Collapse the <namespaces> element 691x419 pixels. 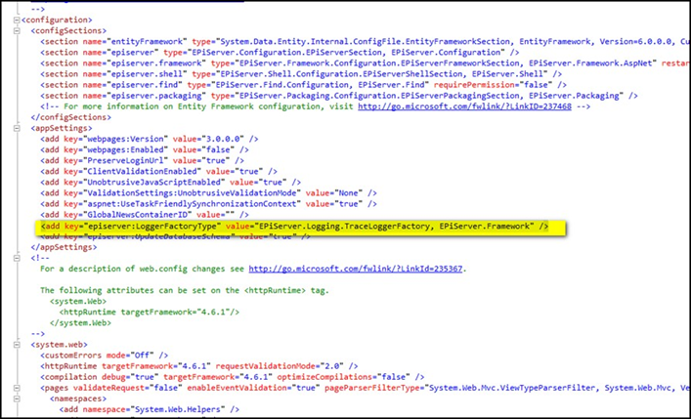pos(17,398)
